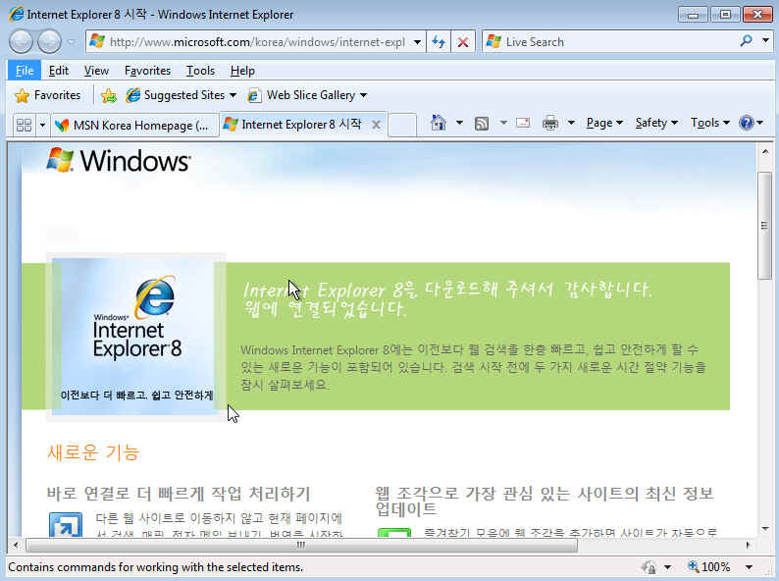Open the Home button dropdown arrow
Viewport: 779px width, 581px height.
click(x=459, y=123)
